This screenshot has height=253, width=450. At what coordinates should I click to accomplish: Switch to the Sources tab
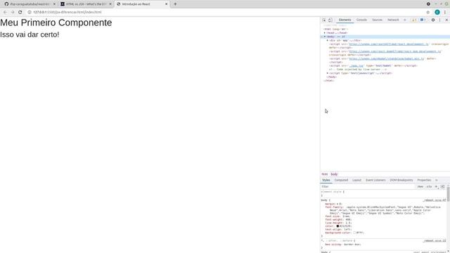click(377, 20)
